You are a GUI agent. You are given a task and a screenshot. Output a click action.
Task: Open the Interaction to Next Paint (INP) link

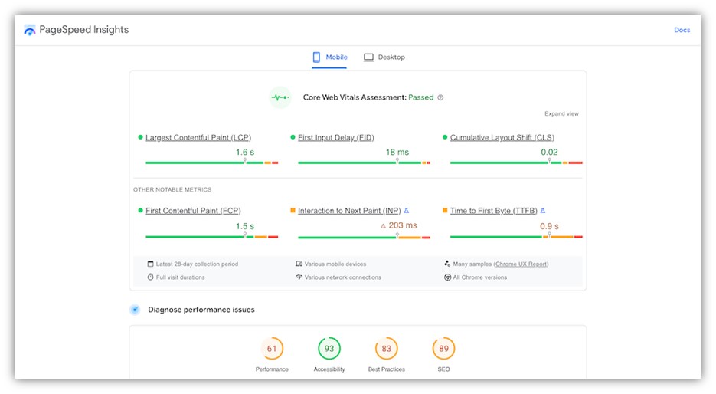349,211
